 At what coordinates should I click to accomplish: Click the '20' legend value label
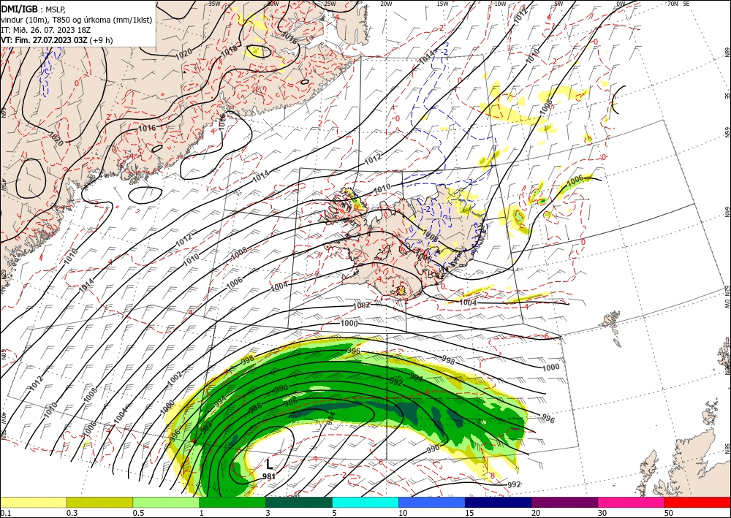pyautogui.click(x=536, y=513)
